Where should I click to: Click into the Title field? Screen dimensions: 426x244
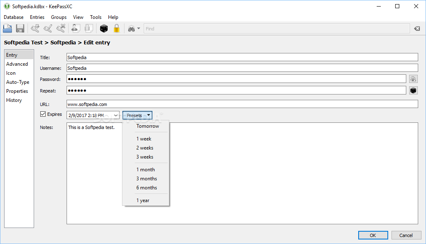pos(242,58)
